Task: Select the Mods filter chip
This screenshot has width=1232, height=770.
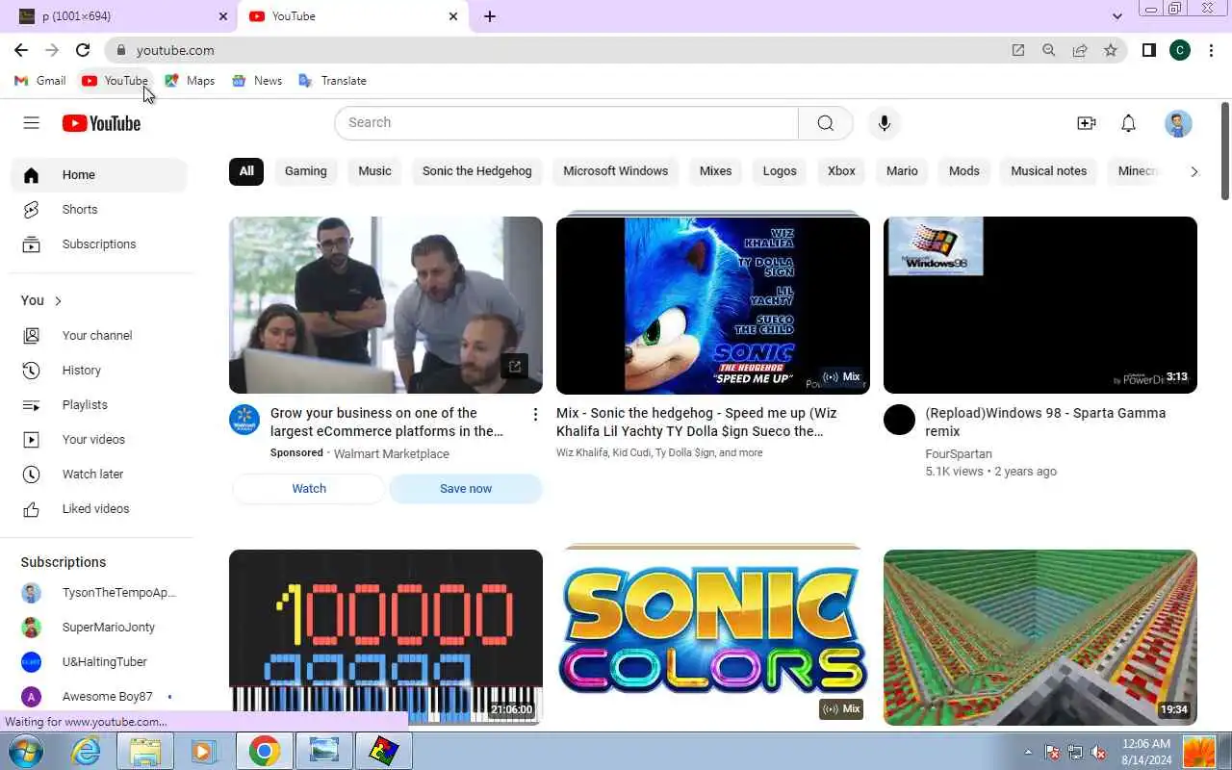Action: click(x=964, y=171)
